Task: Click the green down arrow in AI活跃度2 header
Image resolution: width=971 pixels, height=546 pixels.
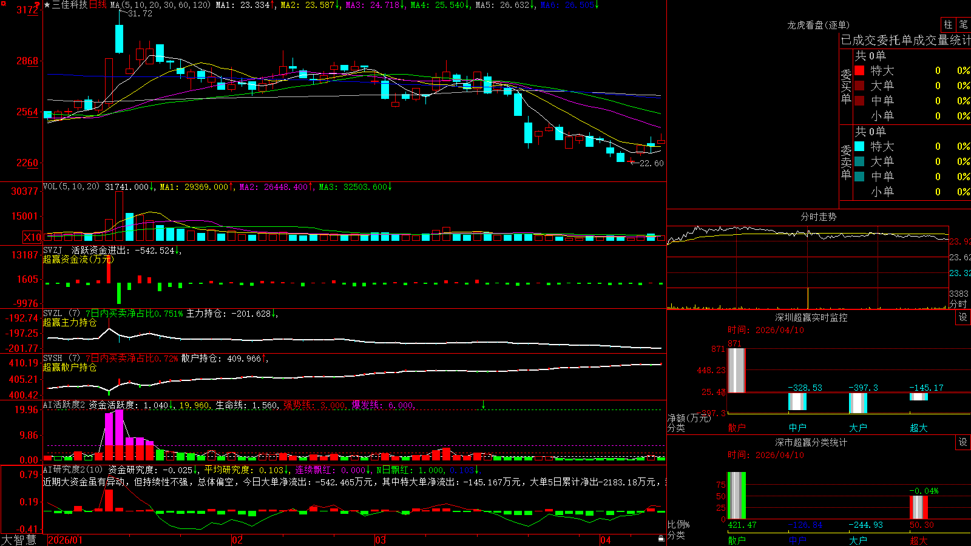Action: [484, 405]
